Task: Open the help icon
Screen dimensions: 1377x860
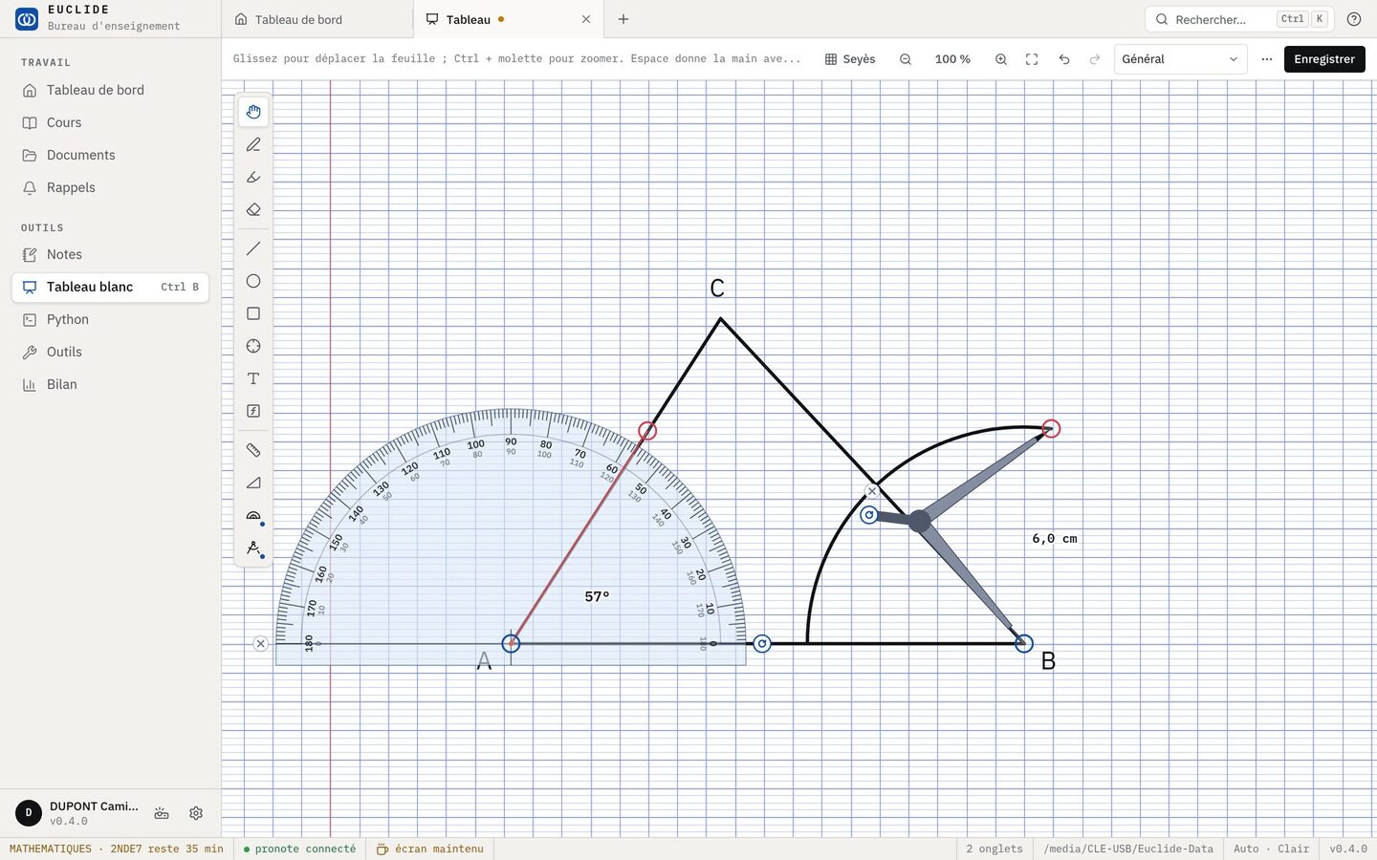Action: [1354, 19]
